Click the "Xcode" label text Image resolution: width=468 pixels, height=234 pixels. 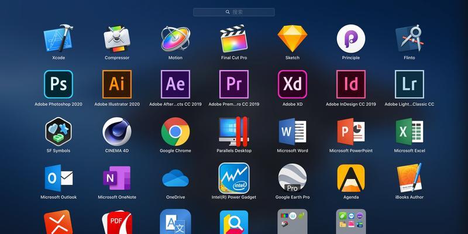(58, 57)
